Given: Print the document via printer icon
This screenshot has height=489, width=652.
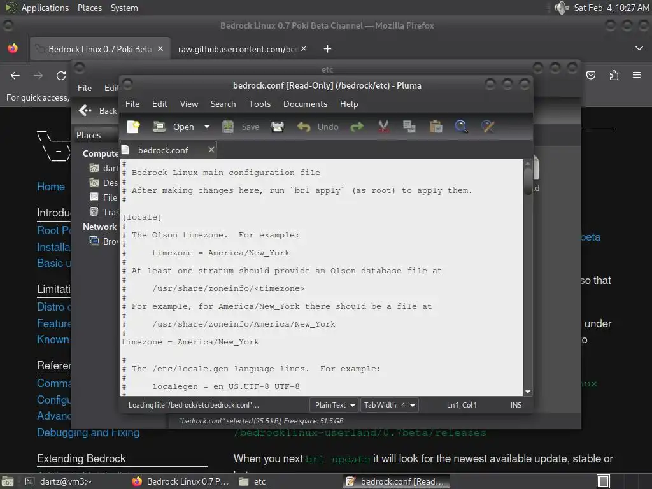Looking at the screenshot, I should [x=278, y=127].
